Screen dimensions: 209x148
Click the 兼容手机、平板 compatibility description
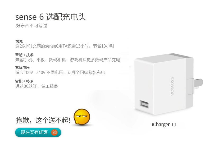point(67,60)
